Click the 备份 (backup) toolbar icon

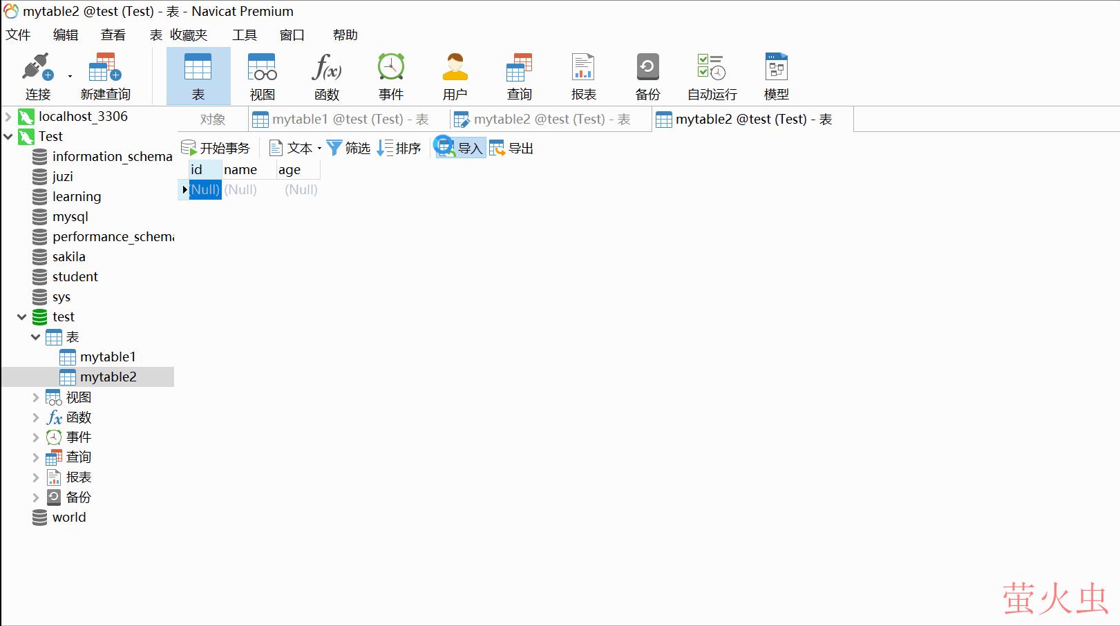coord(647,76)
